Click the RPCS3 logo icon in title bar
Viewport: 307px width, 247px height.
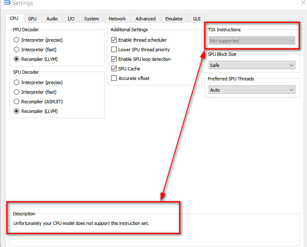point(6,3)
